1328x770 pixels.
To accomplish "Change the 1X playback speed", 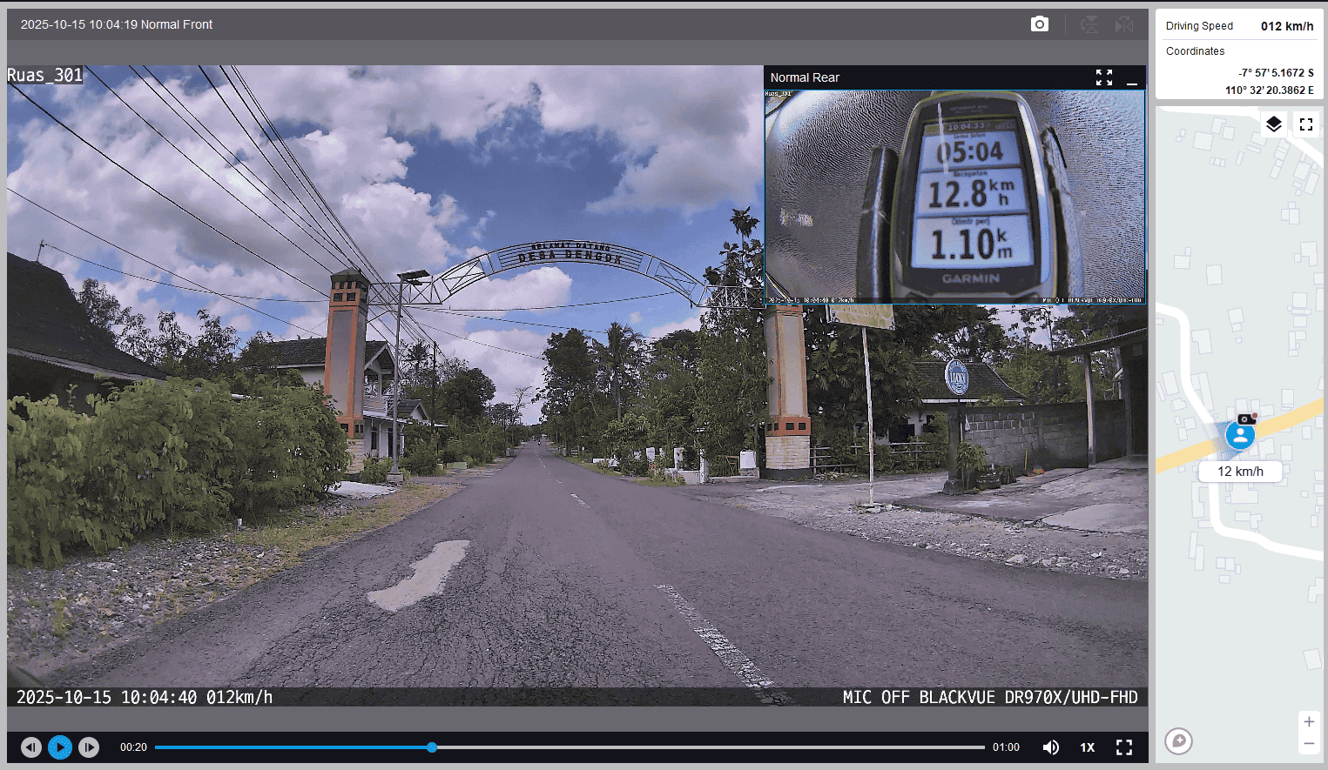I will [1088, 747].
